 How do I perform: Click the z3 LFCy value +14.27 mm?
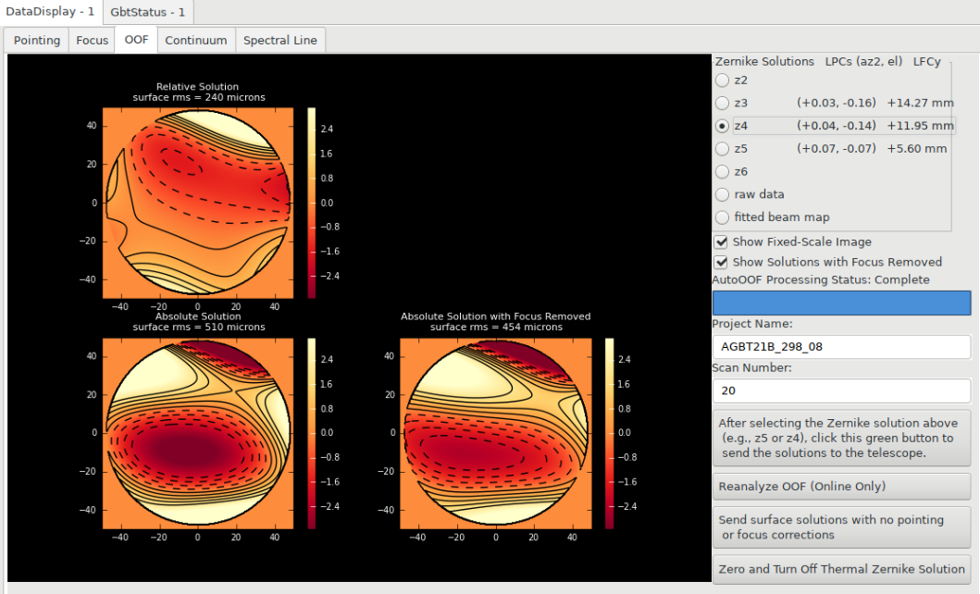click(920, 103)
